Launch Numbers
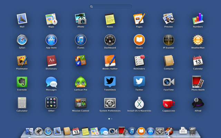The width and height of the screenshot is (221, 138). coord(198,19)
